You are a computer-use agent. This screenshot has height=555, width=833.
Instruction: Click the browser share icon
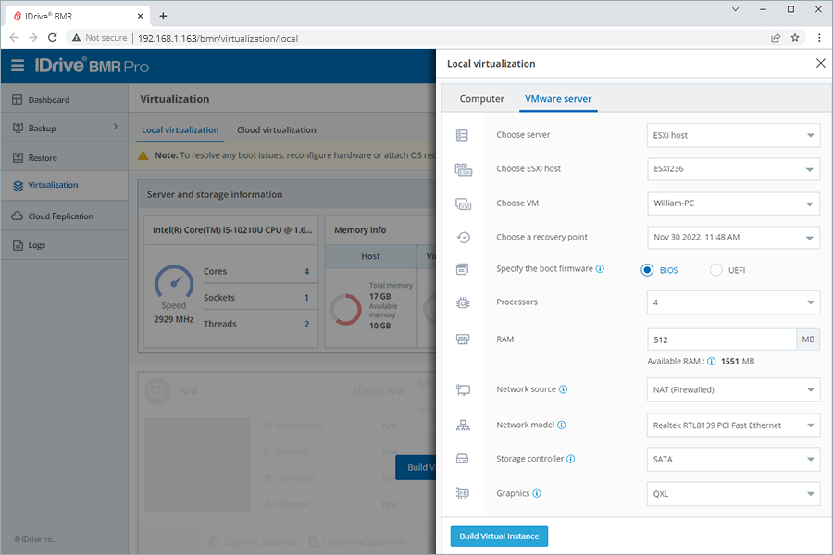[x=776, y=38]
